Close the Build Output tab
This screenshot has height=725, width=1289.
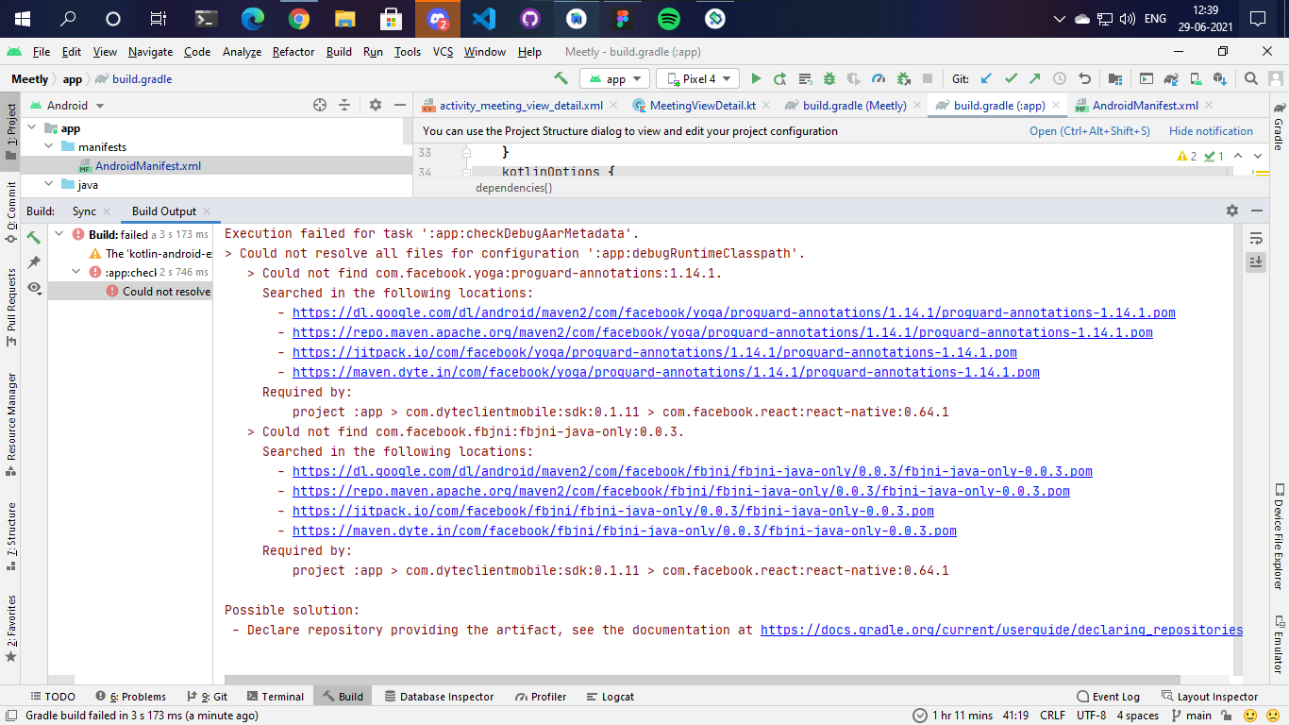tap(206, 211)
